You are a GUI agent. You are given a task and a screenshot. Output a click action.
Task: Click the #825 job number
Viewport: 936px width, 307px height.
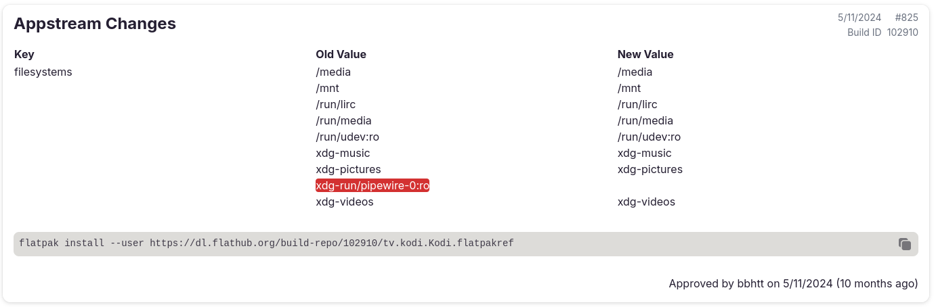[906, 18]
